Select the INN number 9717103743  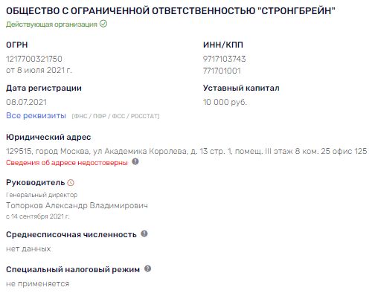point(224,59)
